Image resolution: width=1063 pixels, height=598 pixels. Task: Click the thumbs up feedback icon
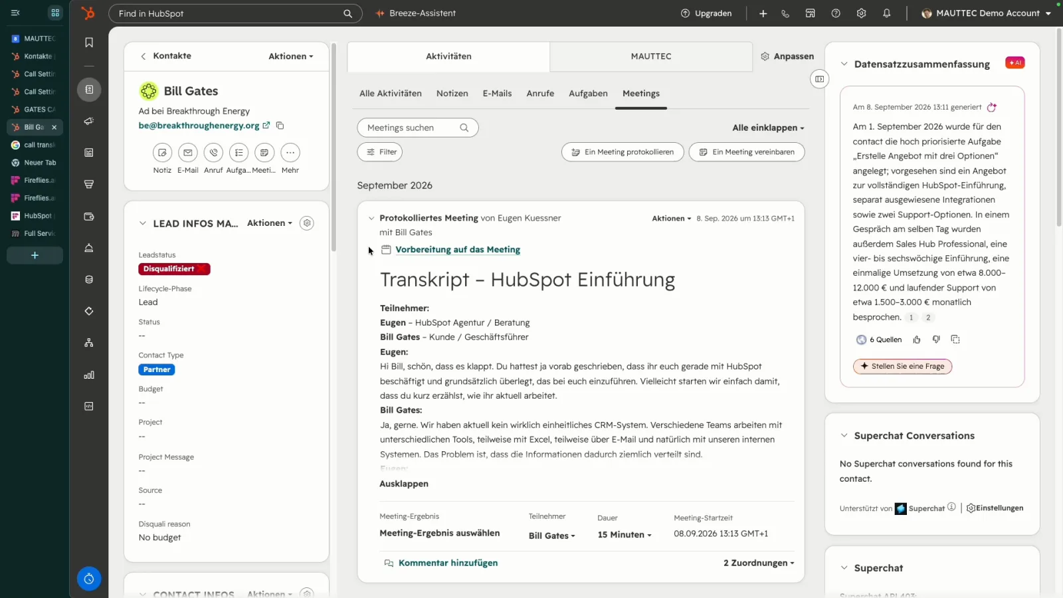click(917, 340)
